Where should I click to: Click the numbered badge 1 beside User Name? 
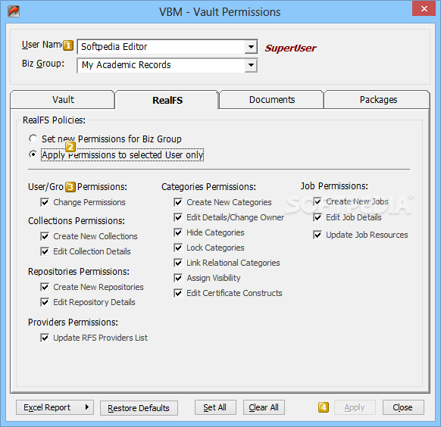click(x=68, y=45)
